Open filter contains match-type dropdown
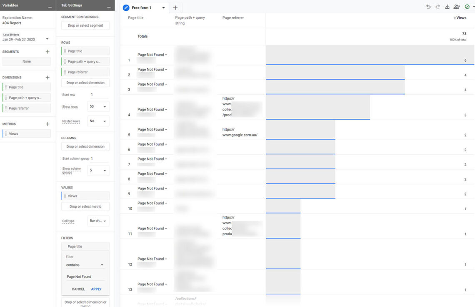475x307 pixels. [85, 265]
